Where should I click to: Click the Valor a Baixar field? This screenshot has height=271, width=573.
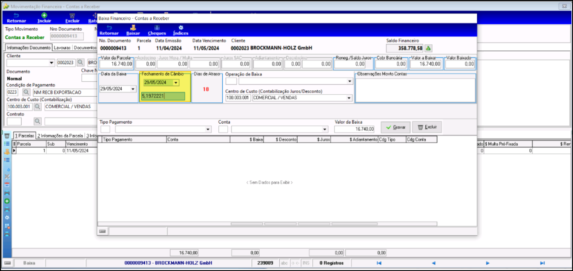425,64
